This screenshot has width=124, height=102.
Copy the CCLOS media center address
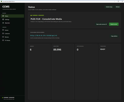click(114, 36)
